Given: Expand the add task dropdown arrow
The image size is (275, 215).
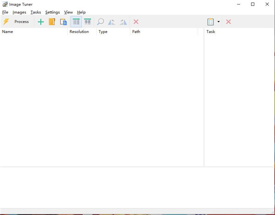Looking at the screenshot, I should pos(219,21).
